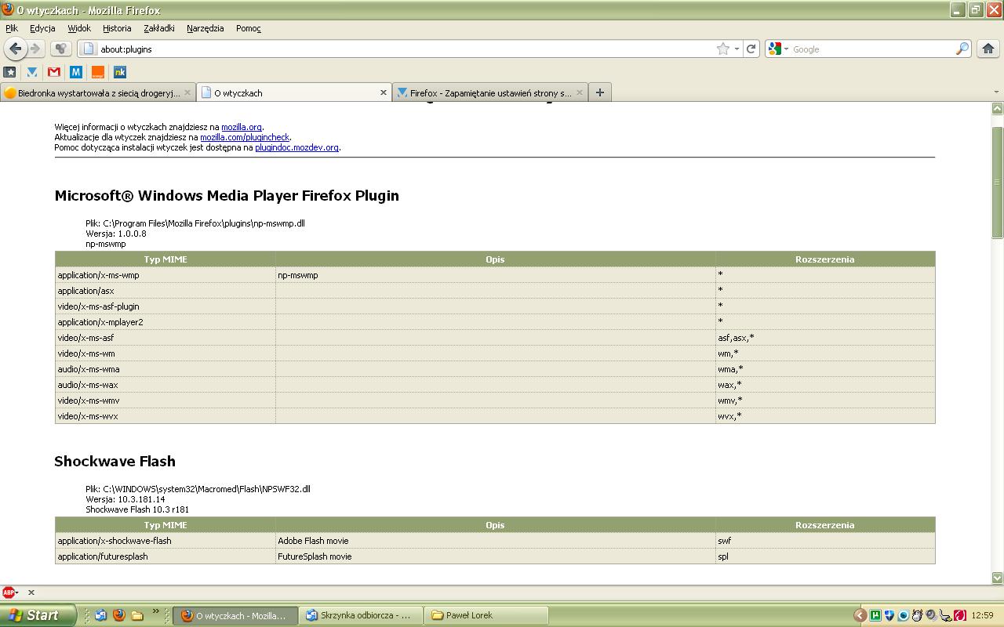The height and width of the screenshot is (627, 1004).
Task: Go to the home page via the Home icon
Action: tap(988, 49)
